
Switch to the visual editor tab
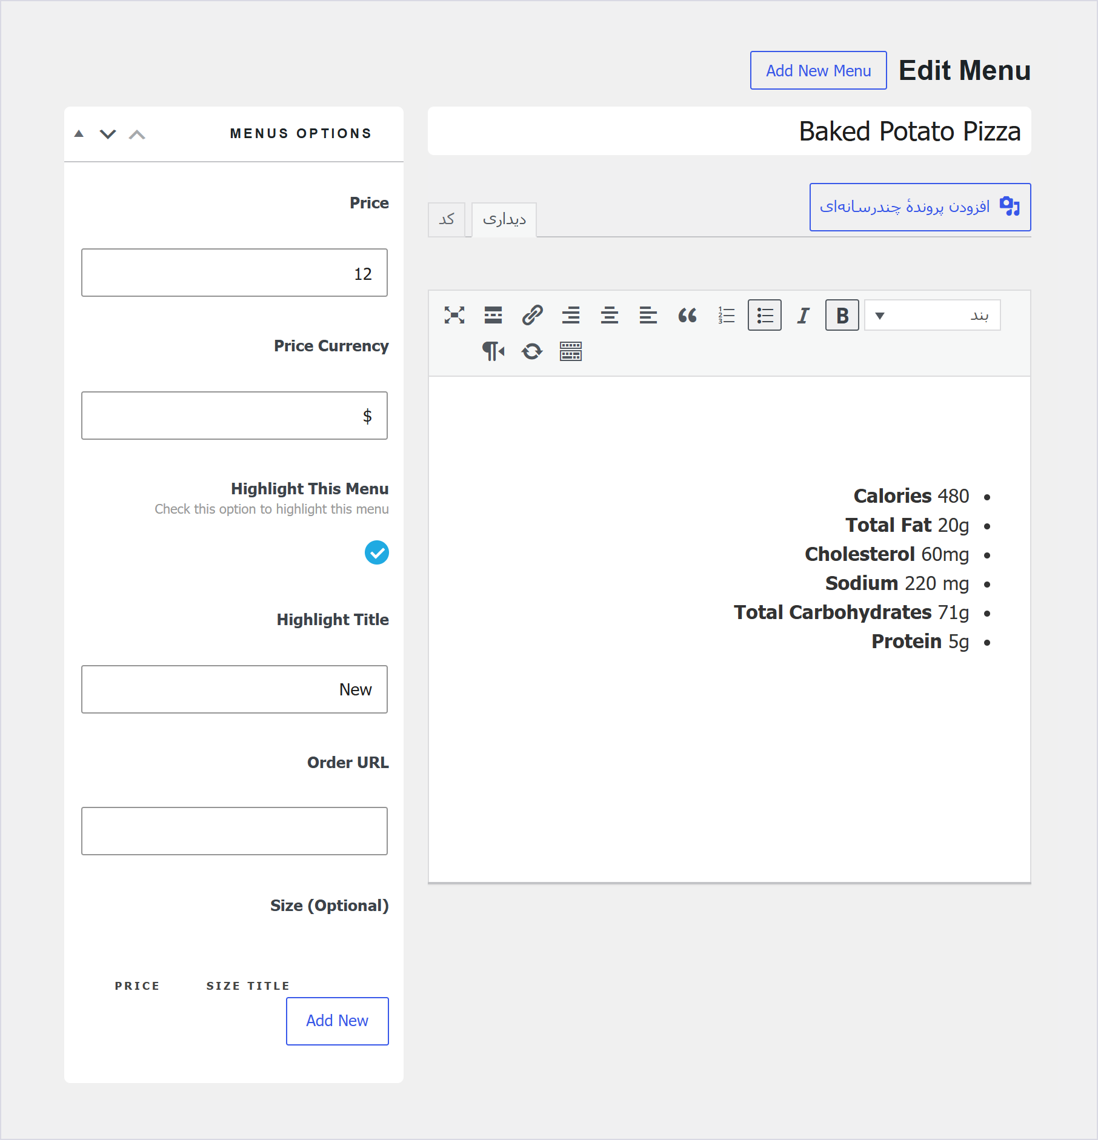[504, 219]
